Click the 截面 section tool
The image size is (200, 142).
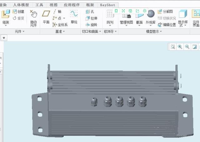(x=139, y=18)
